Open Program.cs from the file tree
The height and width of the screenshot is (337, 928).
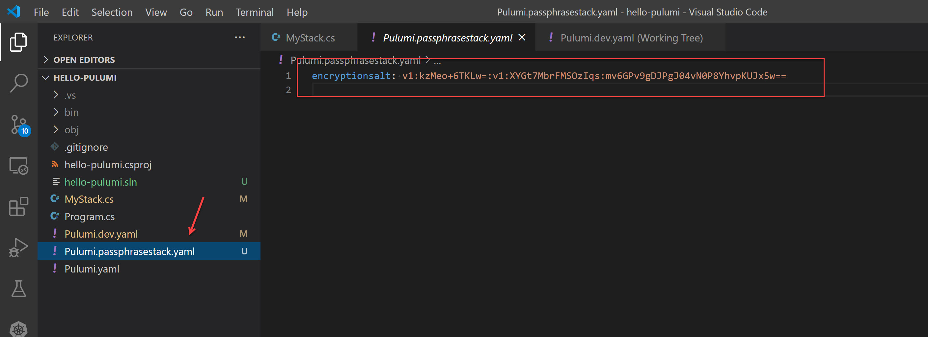point(149,217)
